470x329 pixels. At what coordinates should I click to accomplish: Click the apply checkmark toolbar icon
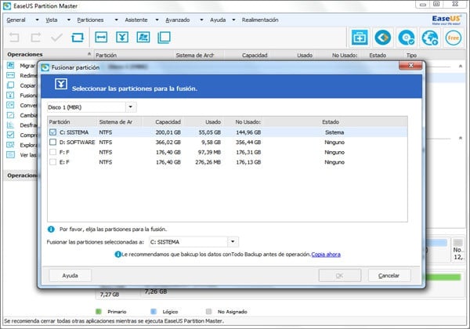[x=56, y=38]
